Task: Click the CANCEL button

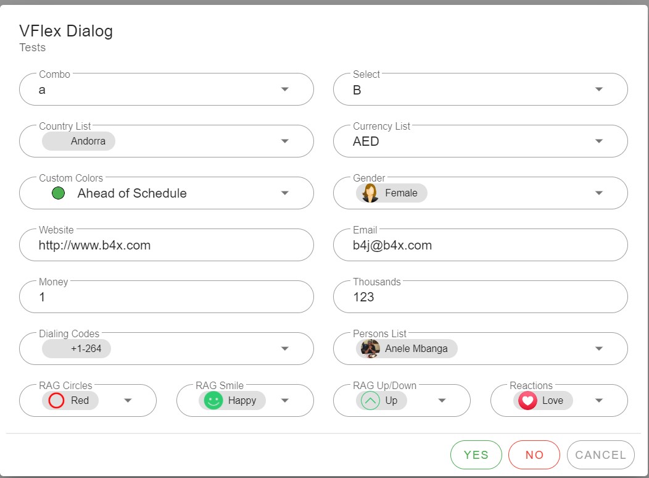Action: (600, 455)
